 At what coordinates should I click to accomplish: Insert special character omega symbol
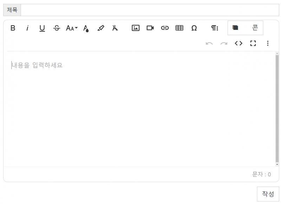coord(194,28)
